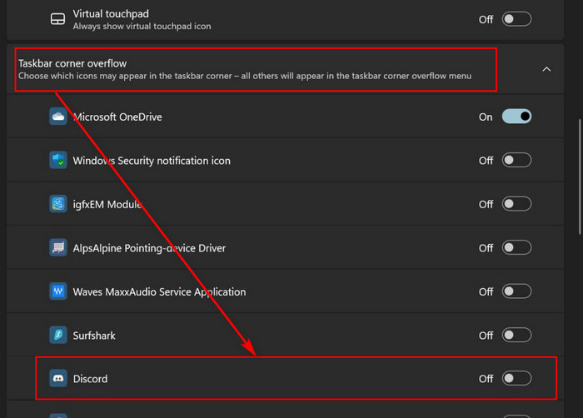Click 'AlpsAlpine Pointing-device Driver' label

tap(149, 248)
